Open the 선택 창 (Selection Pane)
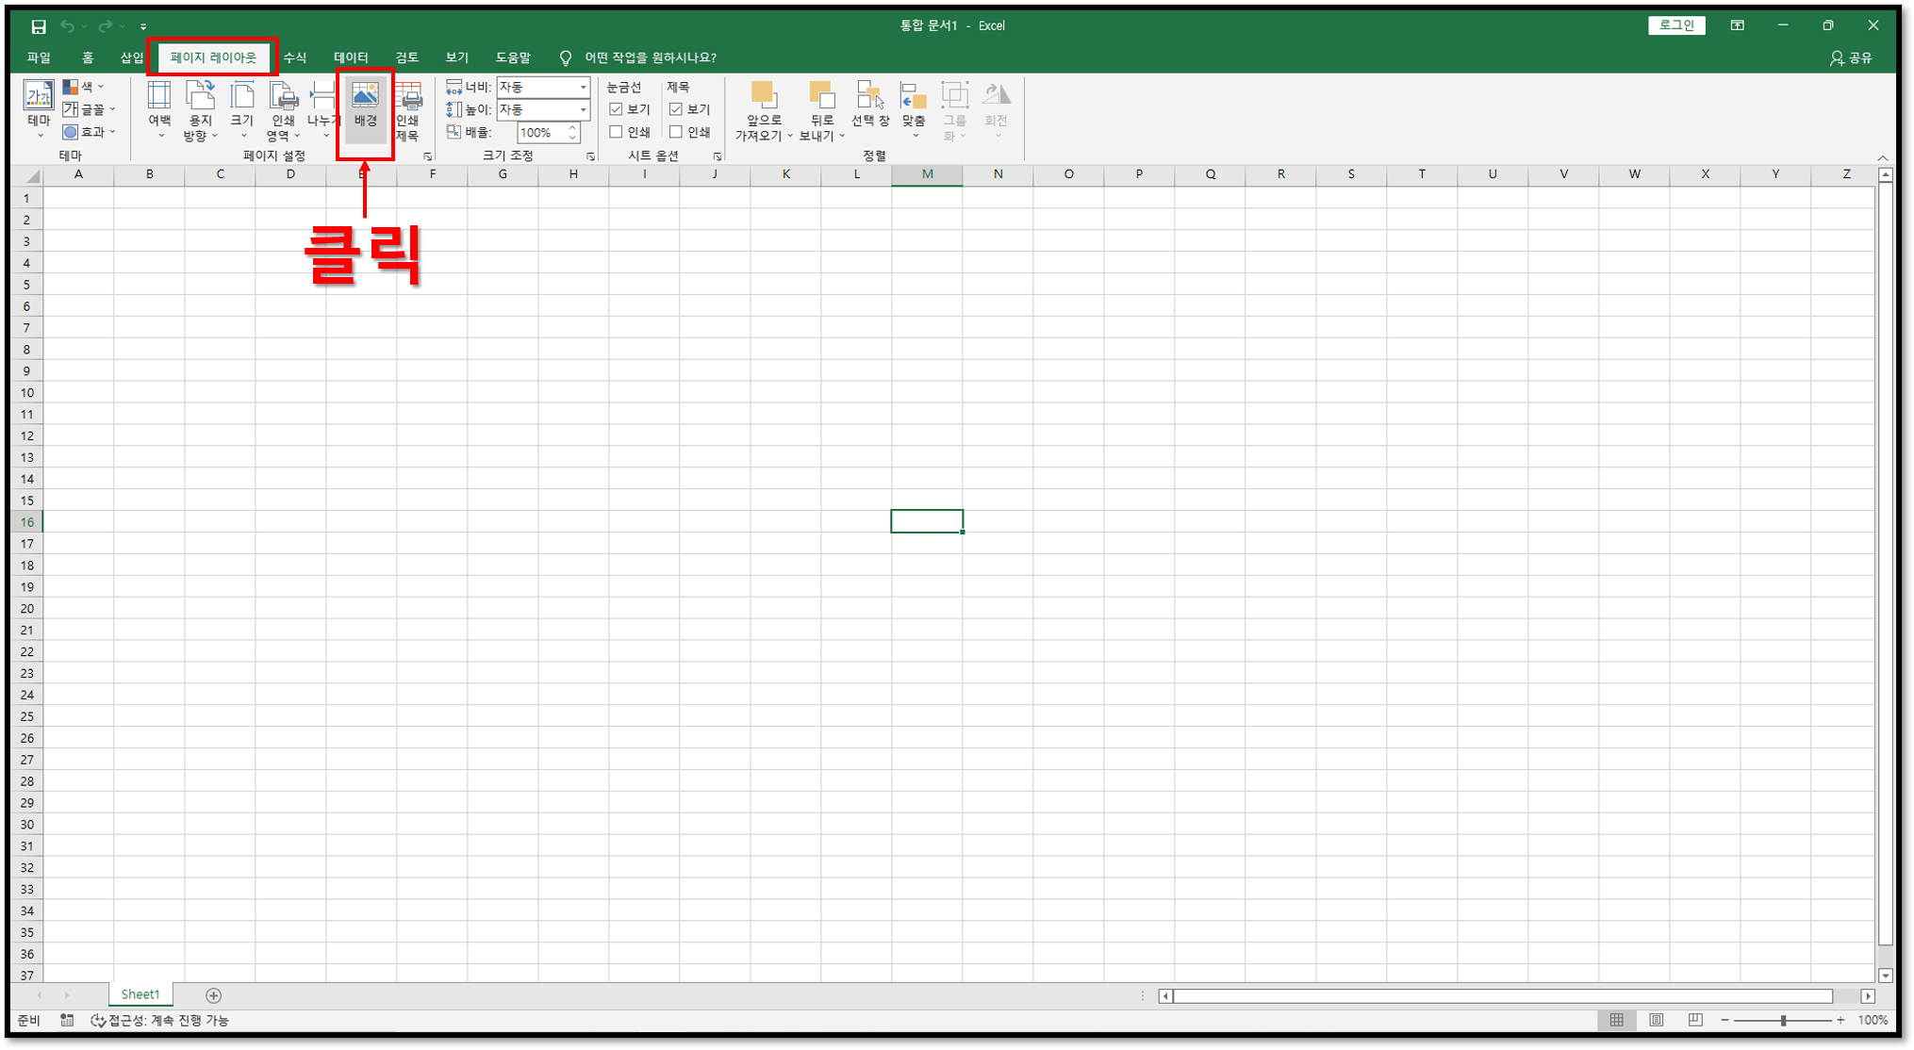 (x=869, y=106)
